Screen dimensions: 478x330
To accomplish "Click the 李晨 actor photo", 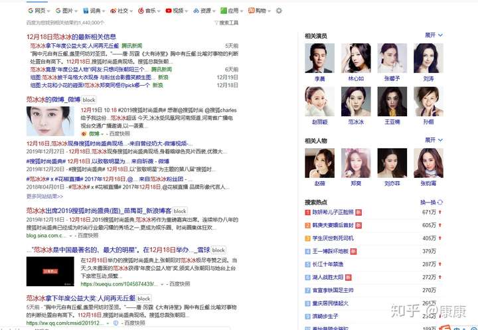I will tap(319, 58).
